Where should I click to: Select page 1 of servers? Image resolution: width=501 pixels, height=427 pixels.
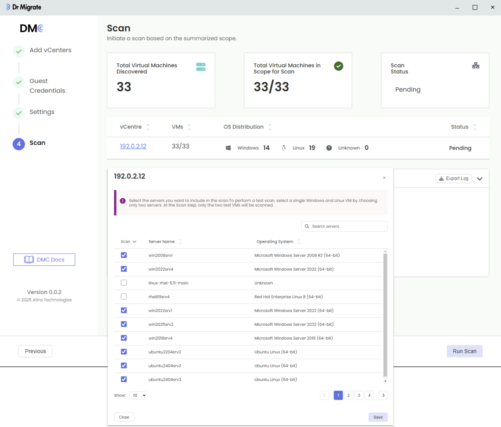(338, 395)
